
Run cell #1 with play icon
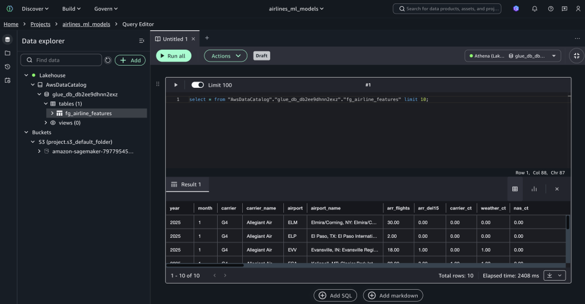point(176,85)
